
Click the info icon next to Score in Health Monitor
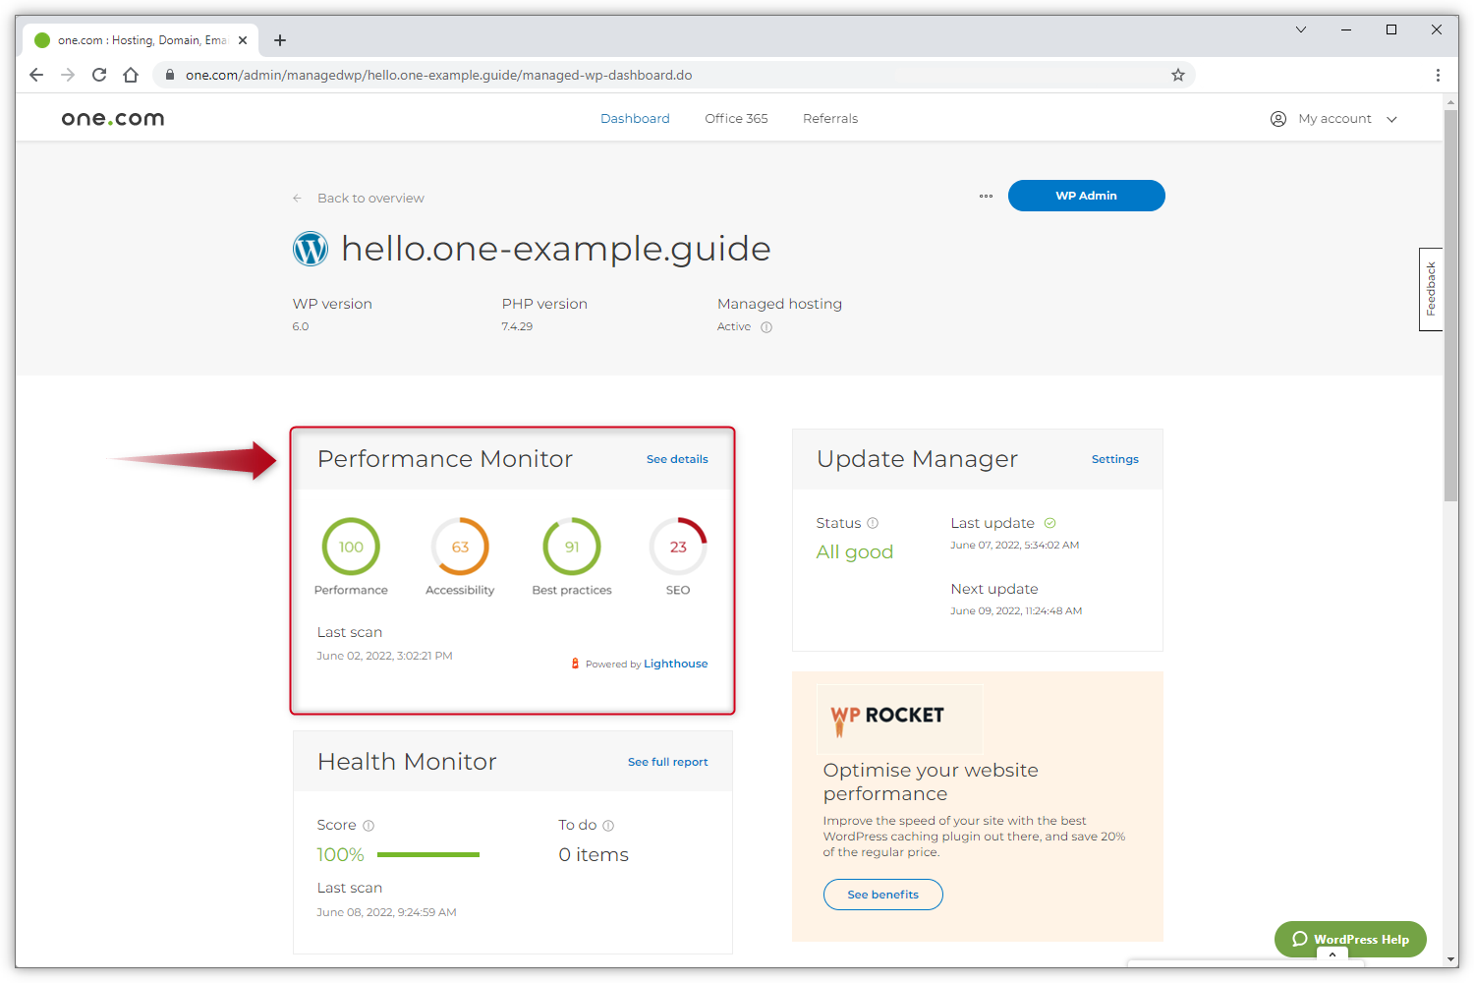click(368, 825)
